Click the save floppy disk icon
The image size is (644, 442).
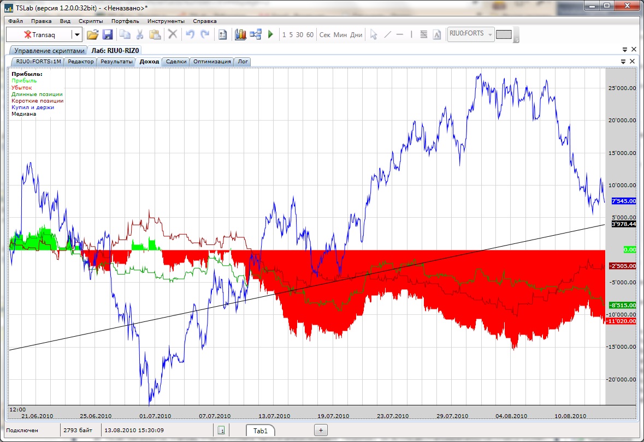(108, 34)
